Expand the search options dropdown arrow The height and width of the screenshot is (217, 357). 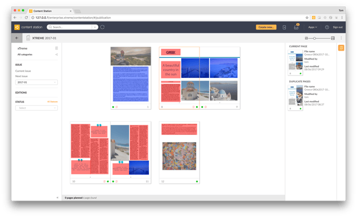(x=95, y=27)
